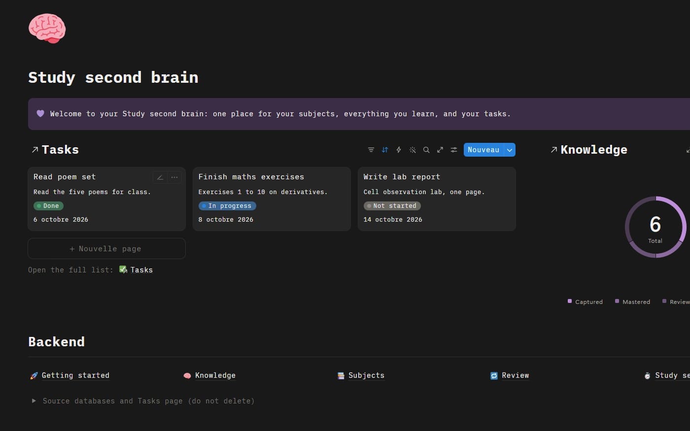690x431 pixels.
Task: Click the refresh icon next to Review
Action: coord(494,376)
